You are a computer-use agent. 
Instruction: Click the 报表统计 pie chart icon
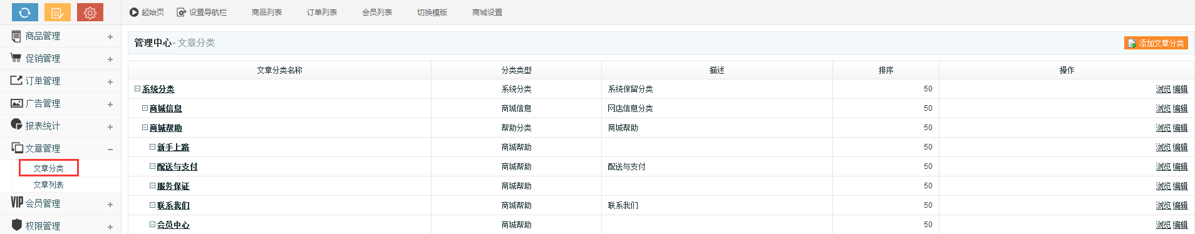(16, 125)
